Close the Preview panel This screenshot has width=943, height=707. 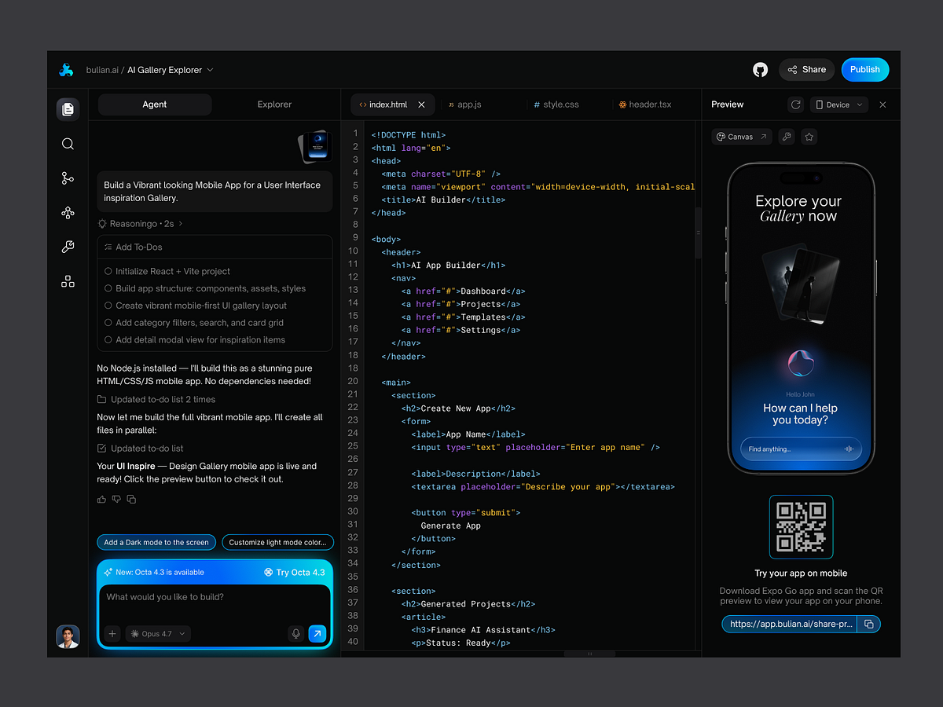tap(882, 104)
